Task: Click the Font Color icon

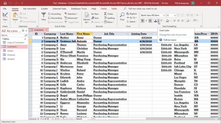Action: pos(155,21)
